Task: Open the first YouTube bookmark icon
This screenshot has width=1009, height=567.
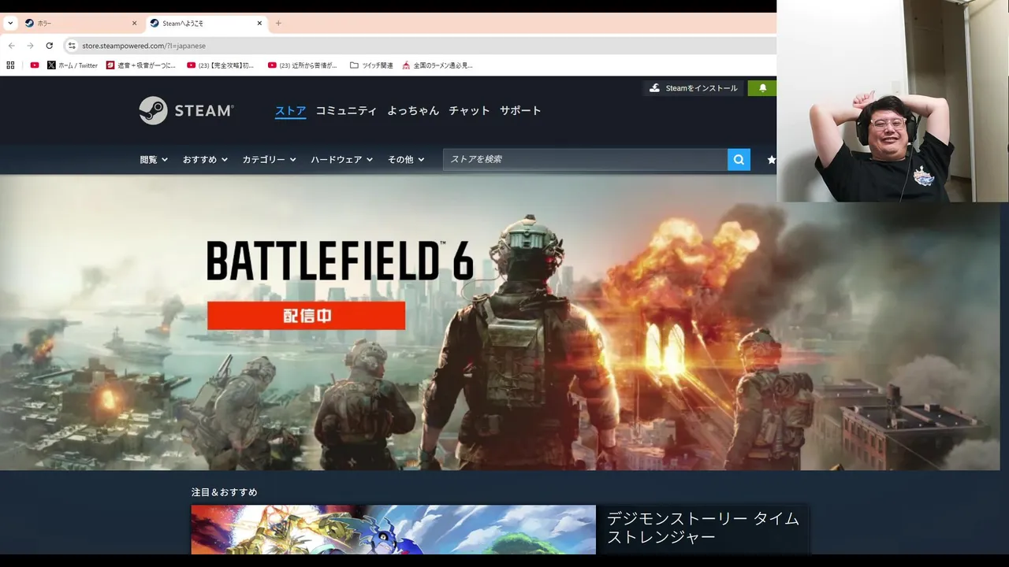Action: (x=34, y=65)
